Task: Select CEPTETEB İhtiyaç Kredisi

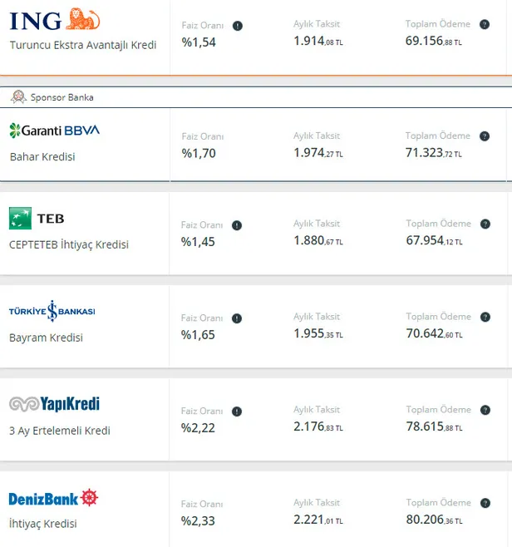Action: pyautogui.click(x=69, y=244)
